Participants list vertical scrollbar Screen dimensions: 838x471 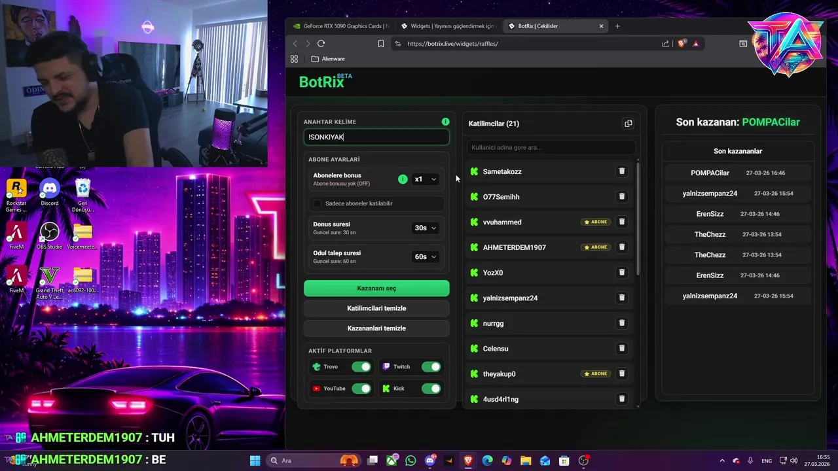point(638,218)
